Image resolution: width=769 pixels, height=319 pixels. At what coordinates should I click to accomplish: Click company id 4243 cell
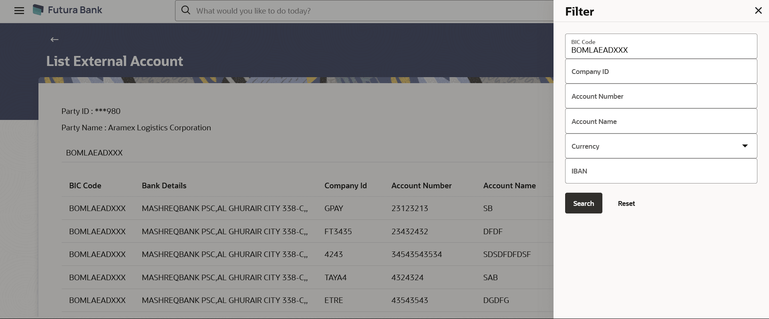pyautogui.click(x=334, y=254)
